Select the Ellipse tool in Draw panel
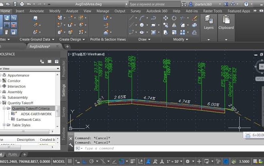This screenshot has width=264, height=166. [142, 32]
